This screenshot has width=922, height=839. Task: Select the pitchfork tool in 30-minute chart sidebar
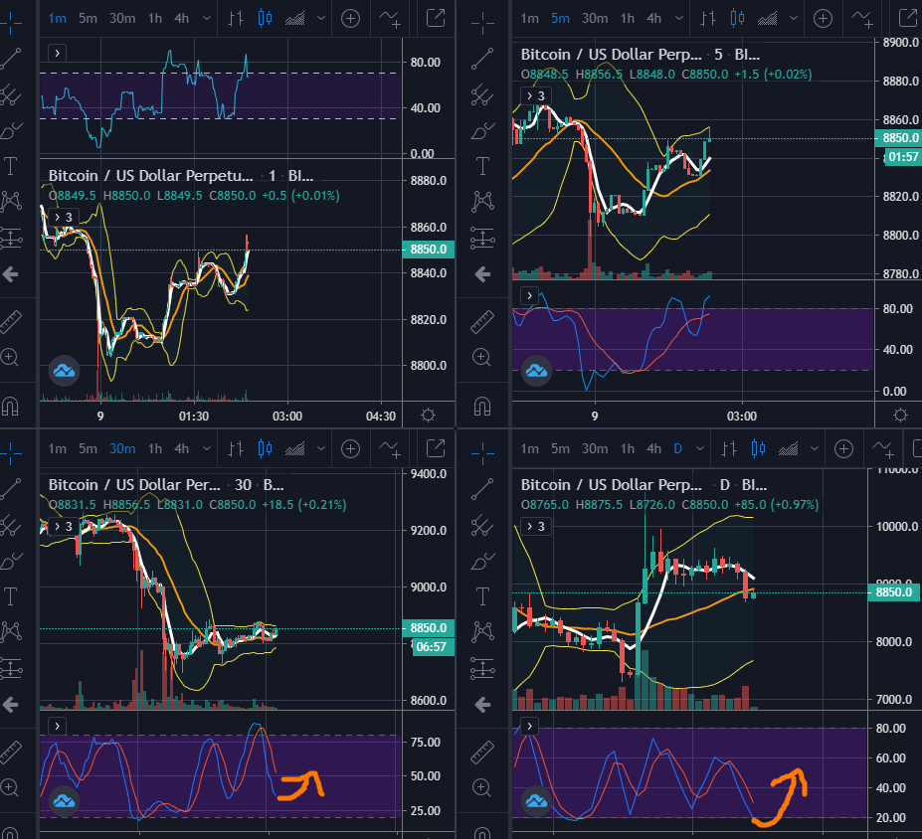tap(11, 525)
